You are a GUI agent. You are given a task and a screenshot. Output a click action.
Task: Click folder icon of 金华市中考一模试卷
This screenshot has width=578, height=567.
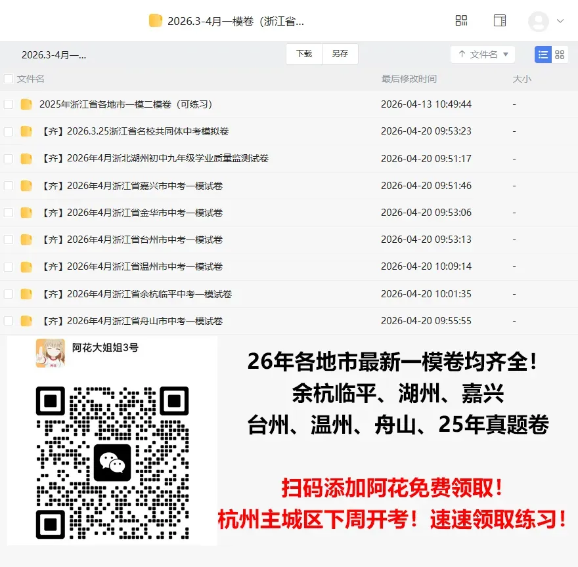[26, 213]
